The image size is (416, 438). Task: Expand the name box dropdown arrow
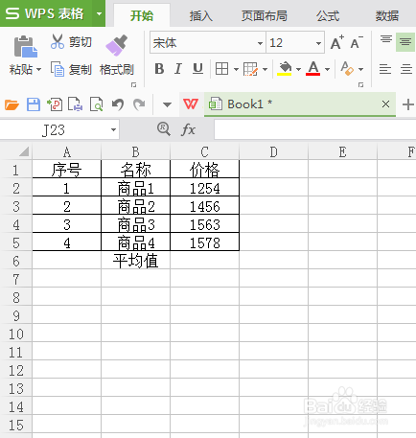coord(113,130)
